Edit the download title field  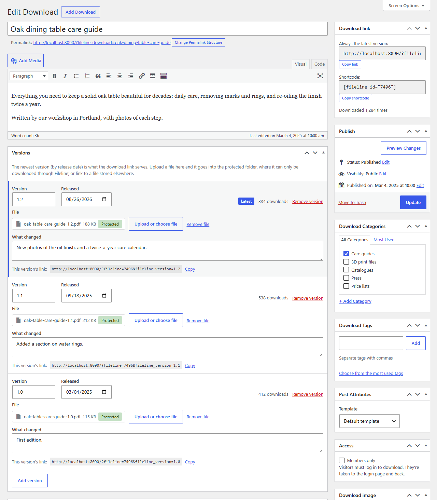[168, 29]
